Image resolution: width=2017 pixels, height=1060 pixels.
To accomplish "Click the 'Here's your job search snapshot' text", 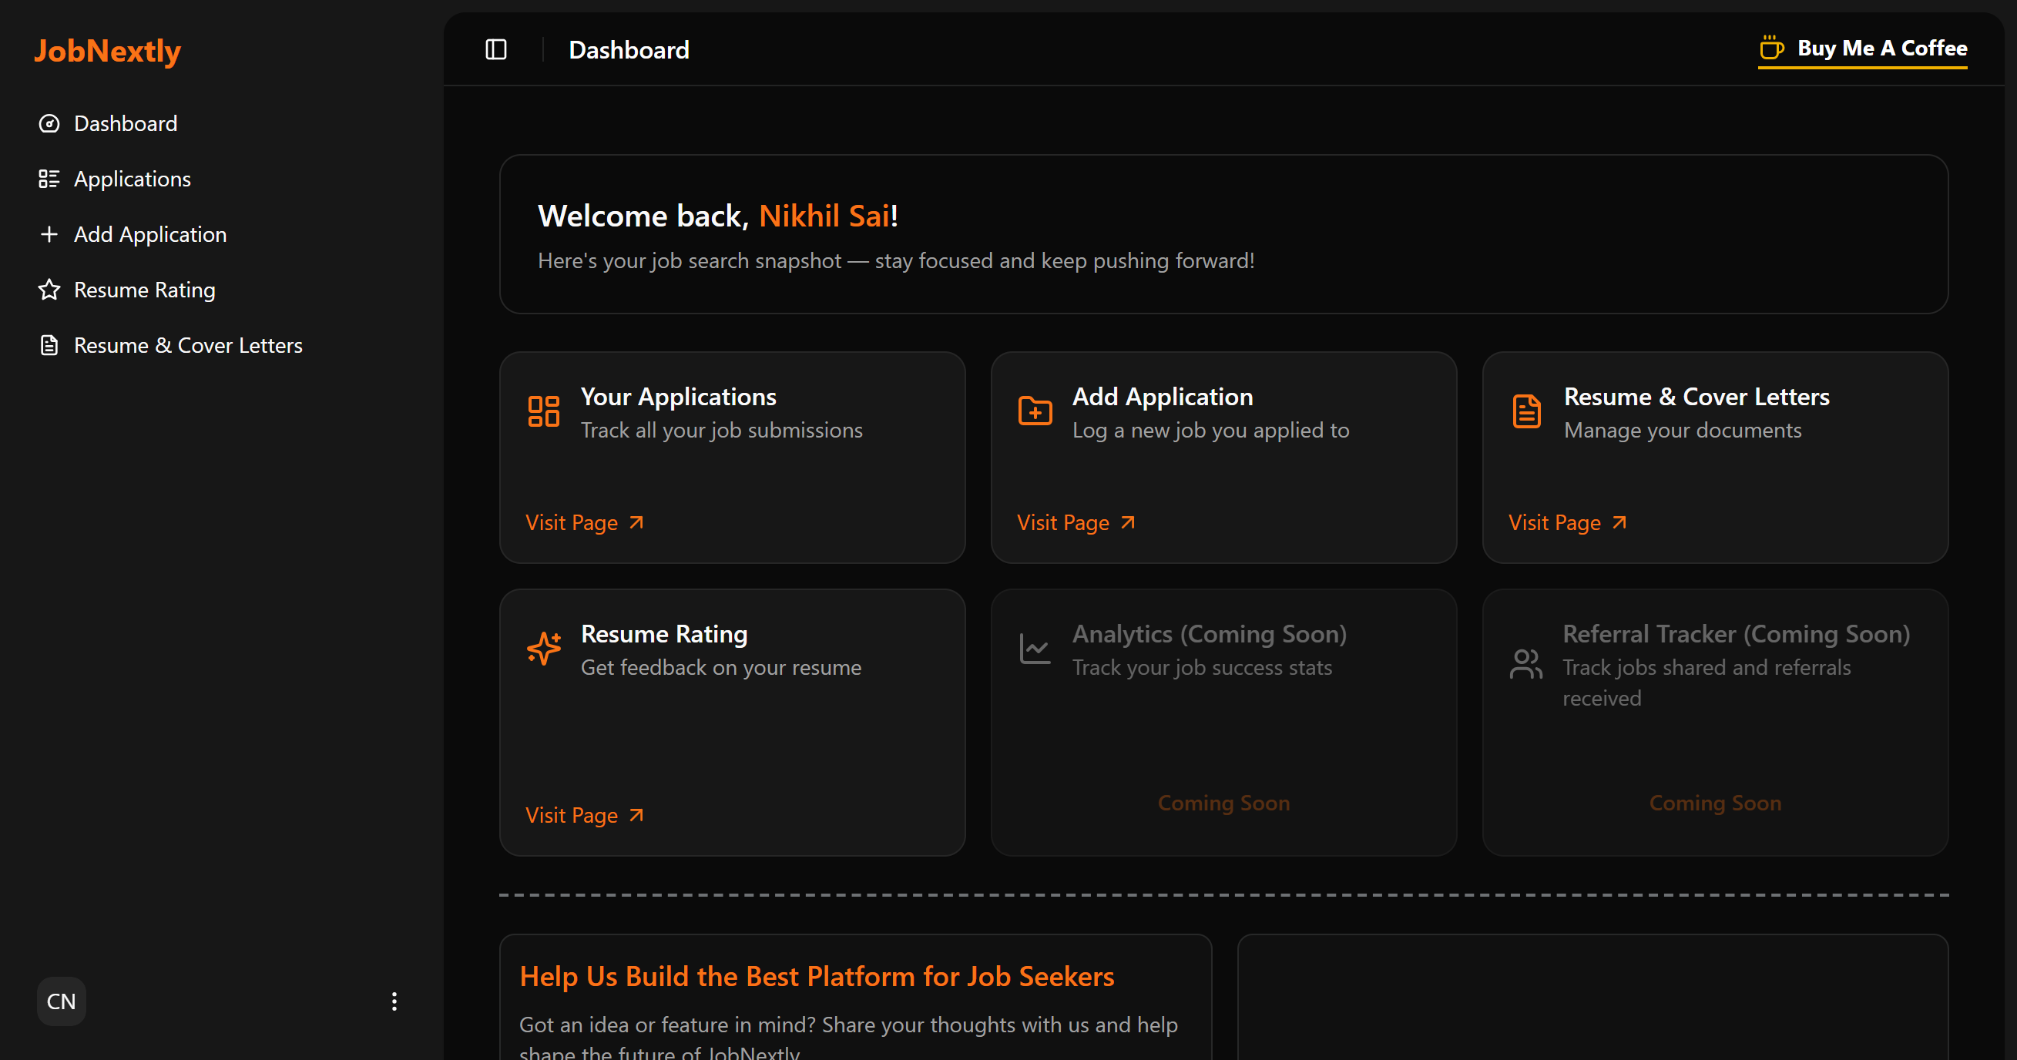I will click(896, 260).
